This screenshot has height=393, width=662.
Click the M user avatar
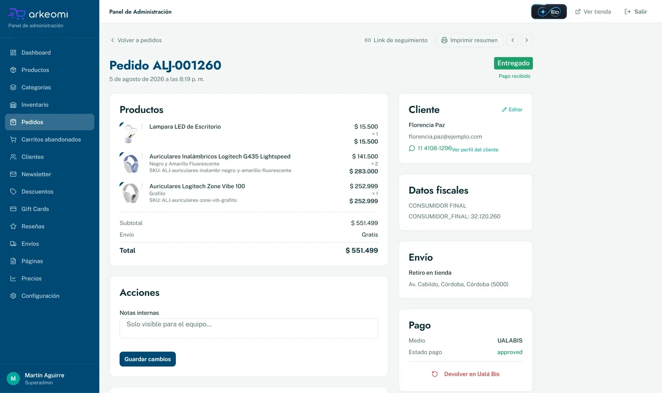click(13, 379)
